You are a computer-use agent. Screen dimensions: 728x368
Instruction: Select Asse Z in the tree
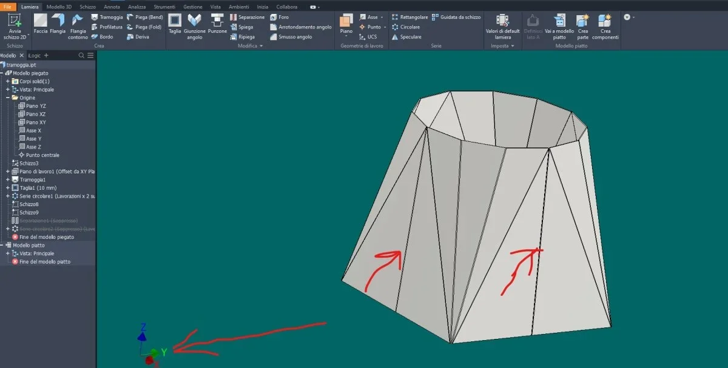30,147
